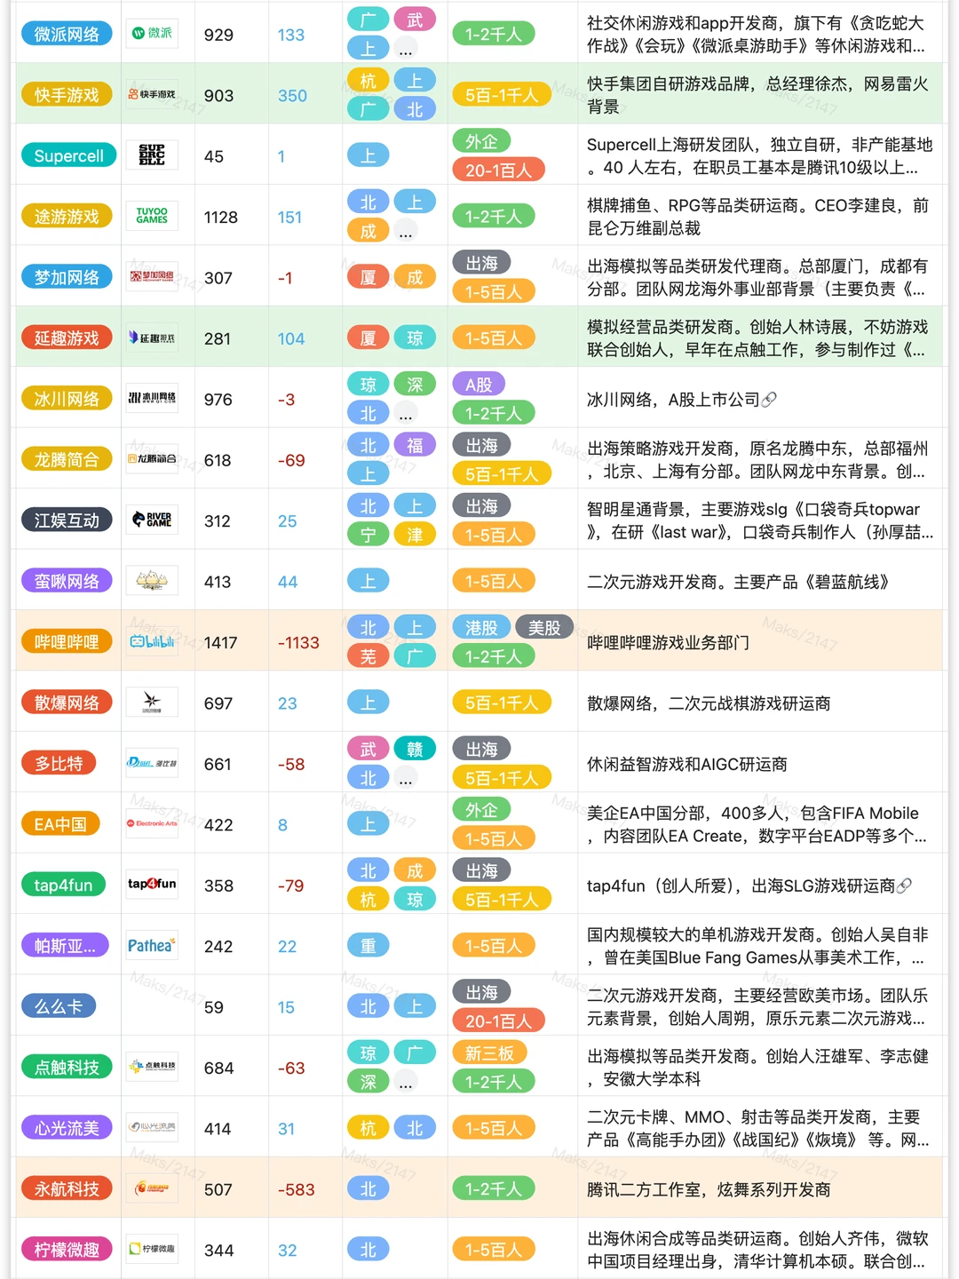Click the bilibili logo icon
This screenshot has height=1279, width=959.
click(152, 641)
